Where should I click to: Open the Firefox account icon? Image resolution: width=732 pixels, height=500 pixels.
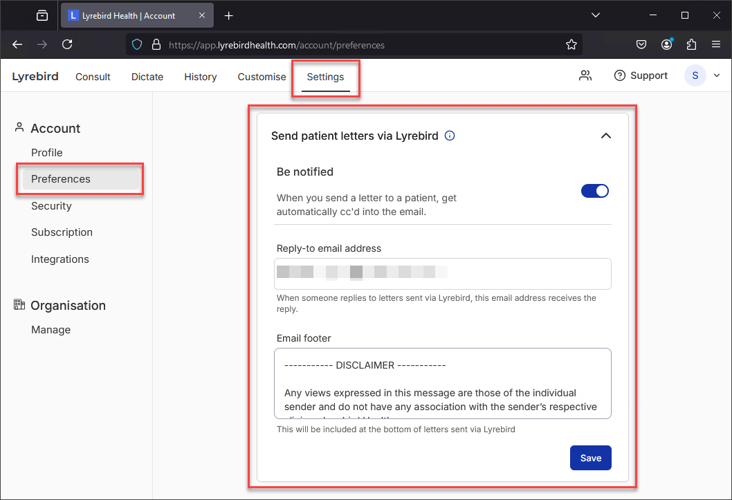click(667, 44)
